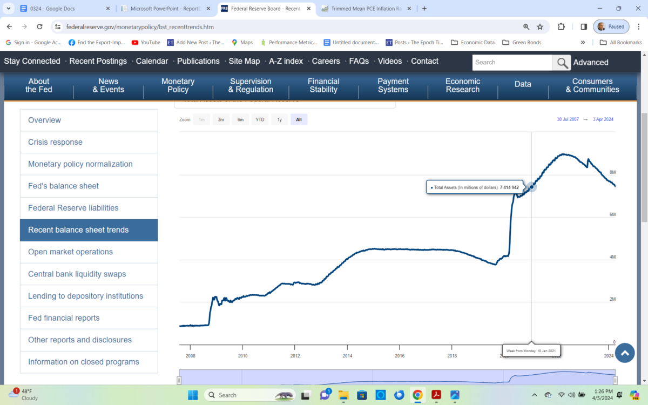Open the Task View taskbar icon
Image resolution: width=648 pixels, height=405 pixels.
(306, 395)
